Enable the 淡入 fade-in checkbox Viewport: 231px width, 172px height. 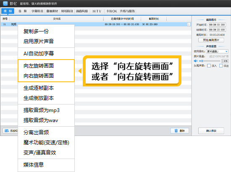209,65
